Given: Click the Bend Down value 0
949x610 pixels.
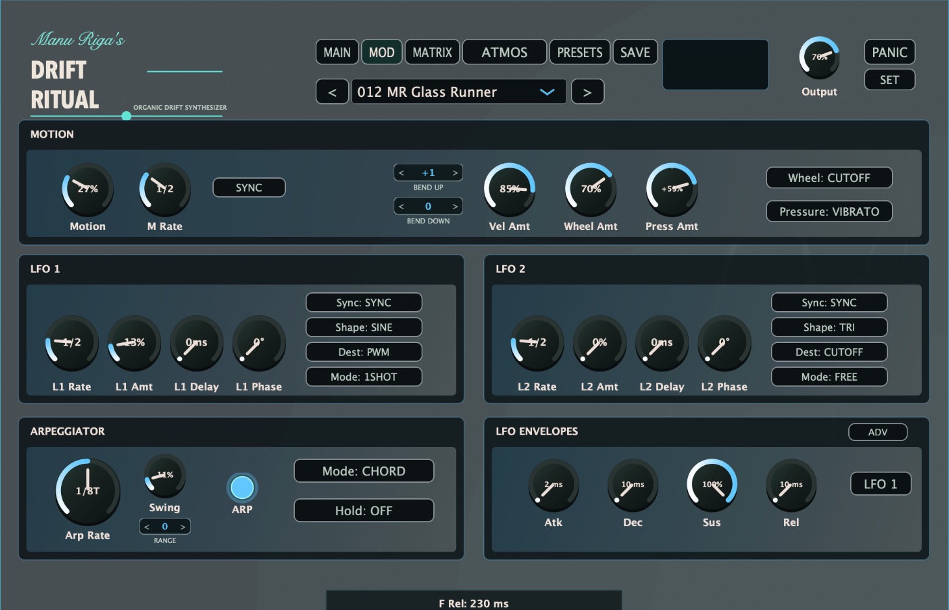Looking at the screenshot, I should click(x=428, y=207).
